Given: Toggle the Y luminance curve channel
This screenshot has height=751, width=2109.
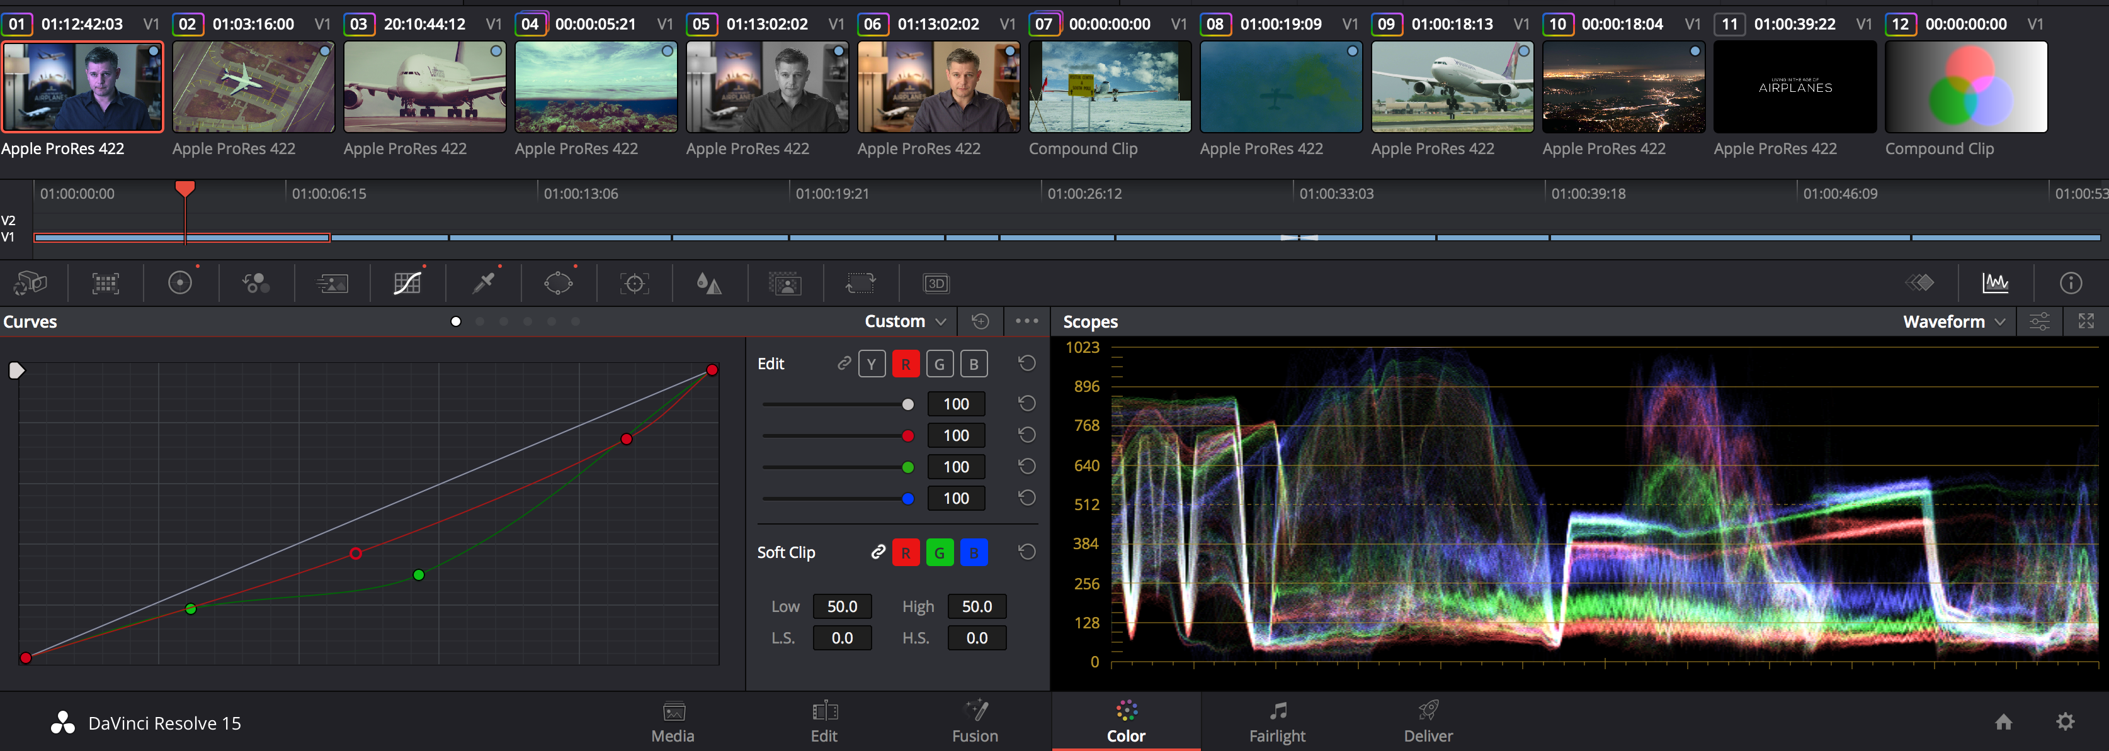Looking at the screenshot, I should point(871,364).
